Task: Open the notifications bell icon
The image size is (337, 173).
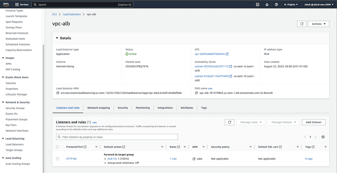Action: pos(267,5)
